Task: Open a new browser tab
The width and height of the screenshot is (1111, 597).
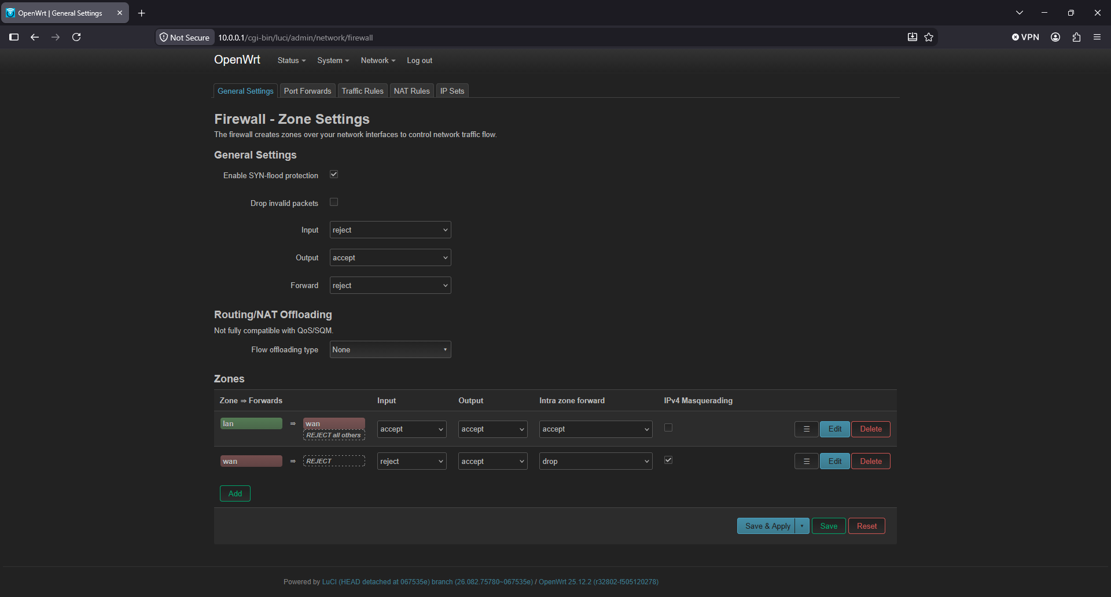Action: [142, 13]
